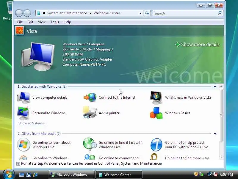Click the 'Go online to Windows' text
The image size is (238, 179).
coord(50,158)
